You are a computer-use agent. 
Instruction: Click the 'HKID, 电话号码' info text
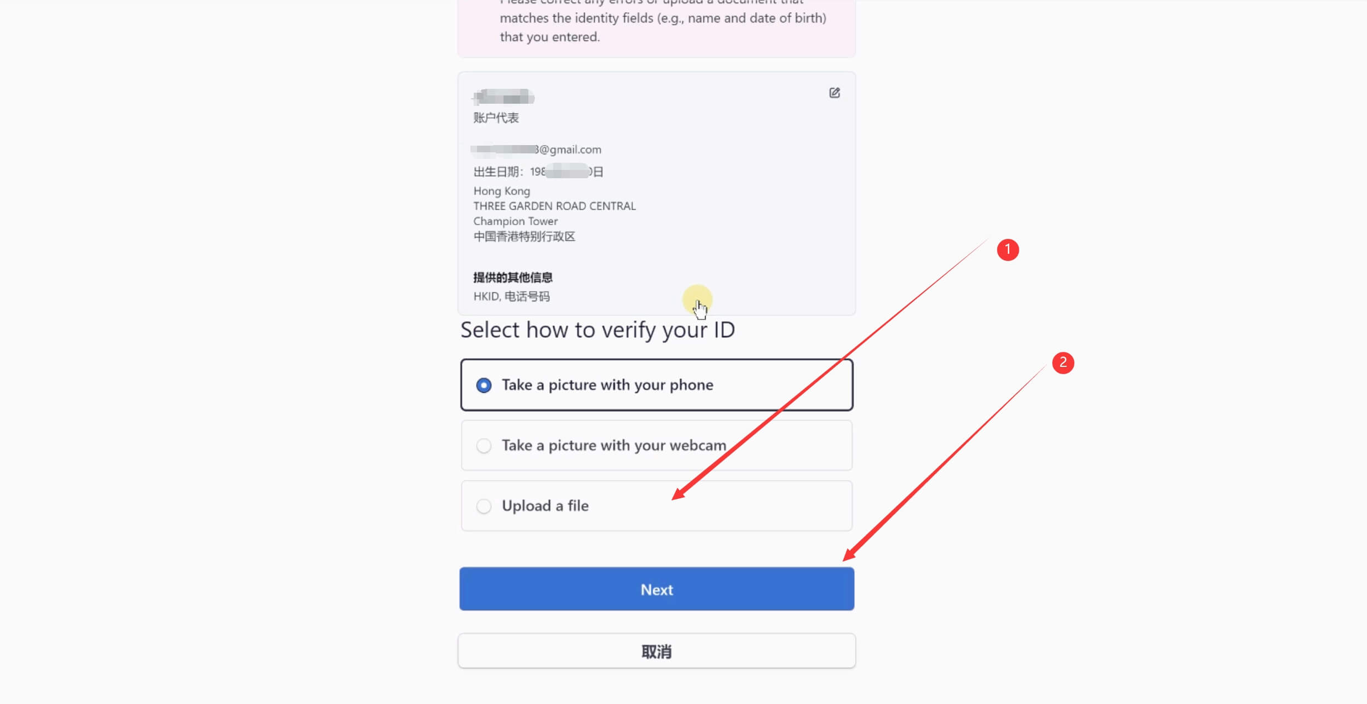[x=511, y=296]
